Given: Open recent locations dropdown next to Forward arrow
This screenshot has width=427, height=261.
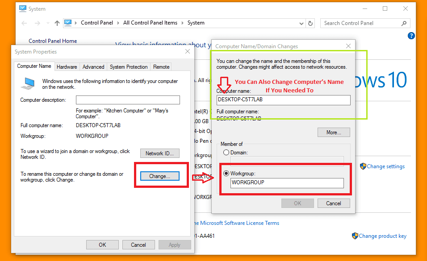Looking at the screenshot, I should click(48, 23).
